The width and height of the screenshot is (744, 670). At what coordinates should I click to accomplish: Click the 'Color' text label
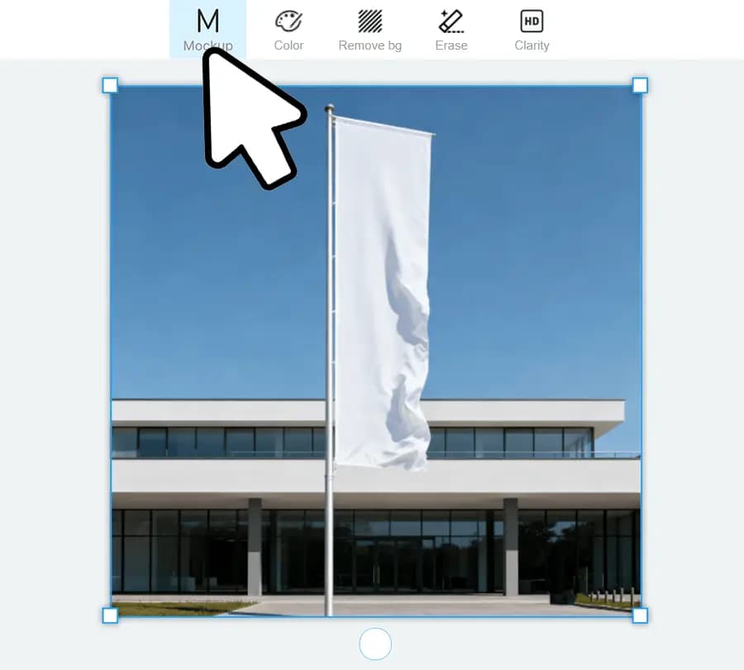289,45
